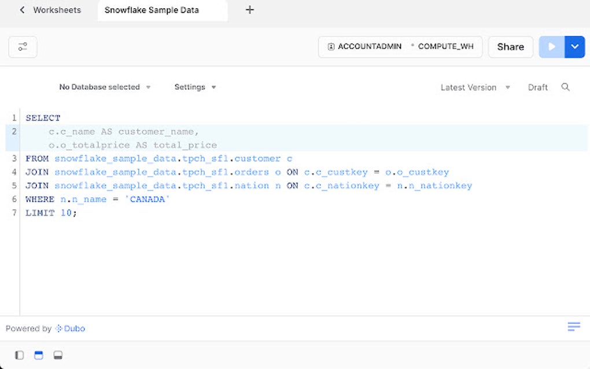The width and height of the screenshot is (590, 369).
Task: Switch to Snowflake Sample Data tab
Action: coord(152,10)
